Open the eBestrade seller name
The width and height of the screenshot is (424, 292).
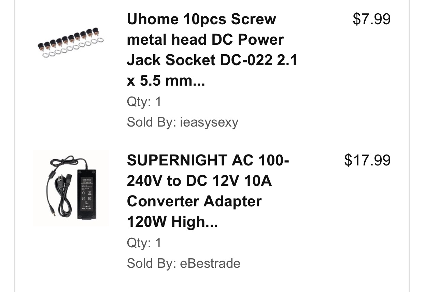pyautogui.click(x=210, y=263)
